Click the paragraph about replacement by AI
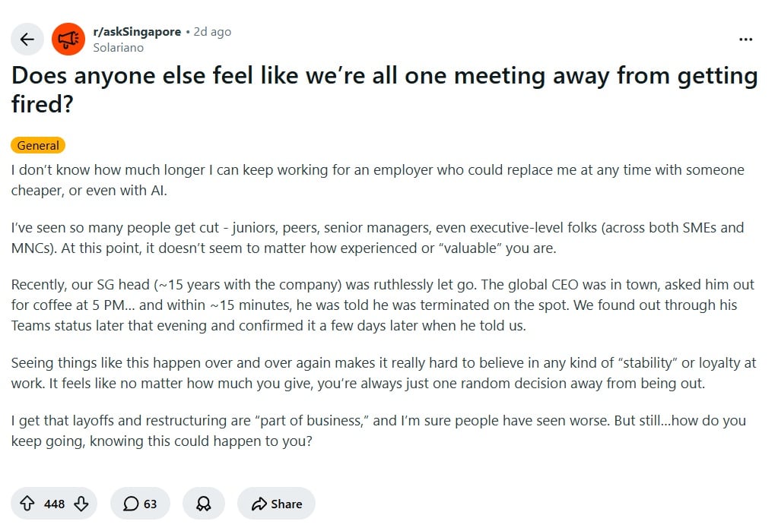This screenshot has width=778, height=531. (x=377, y=179)
